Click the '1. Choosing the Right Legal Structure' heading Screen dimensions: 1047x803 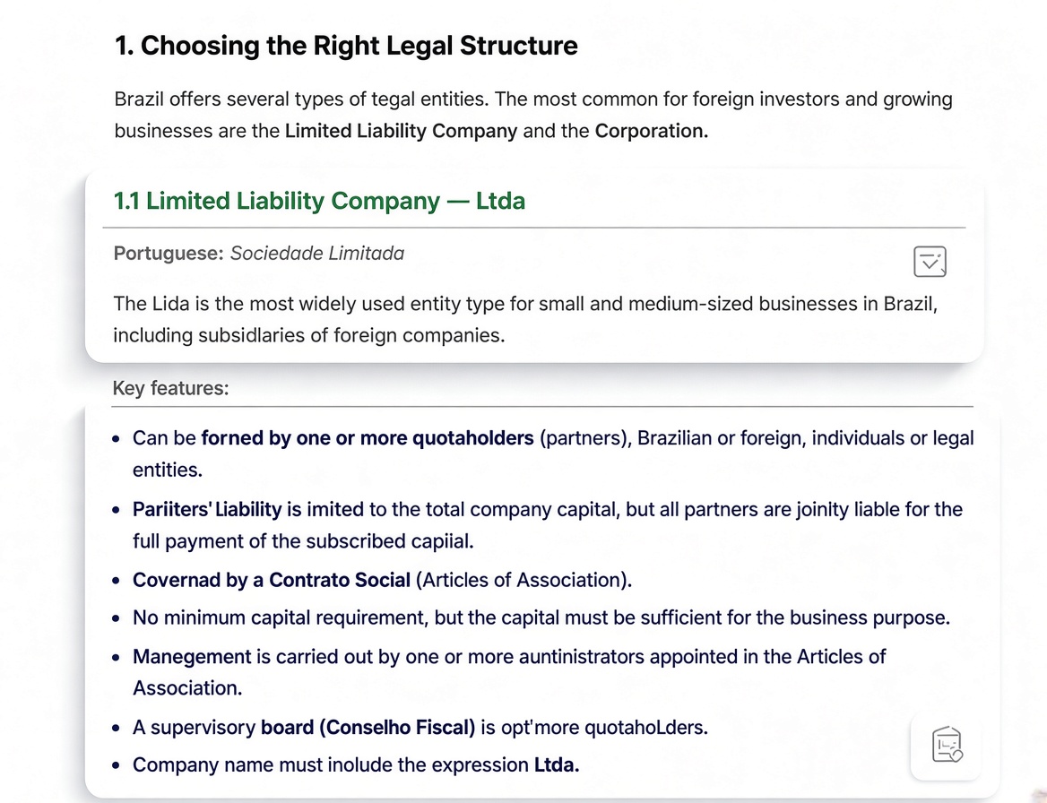coord(346,46)
